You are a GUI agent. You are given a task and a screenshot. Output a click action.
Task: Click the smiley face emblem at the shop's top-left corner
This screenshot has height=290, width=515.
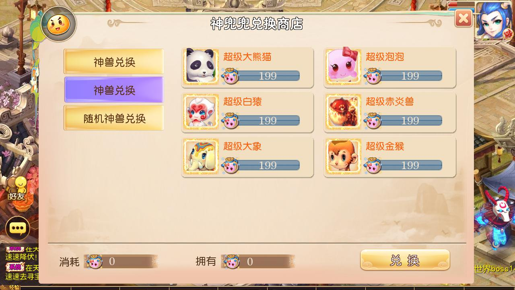(59, 25)
